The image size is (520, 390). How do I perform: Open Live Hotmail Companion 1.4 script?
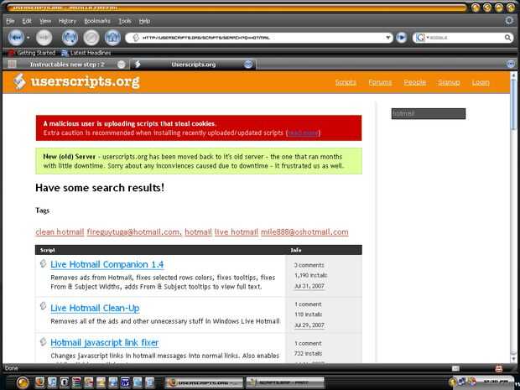(x=107, y=264)
